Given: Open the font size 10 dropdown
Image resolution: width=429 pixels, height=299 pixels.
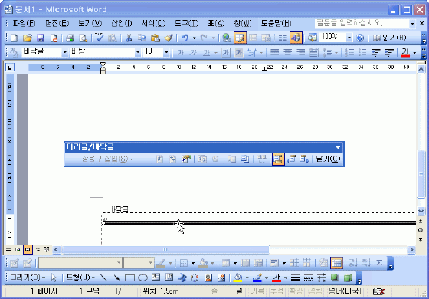Looking at the screenshot, I should 166,52.
